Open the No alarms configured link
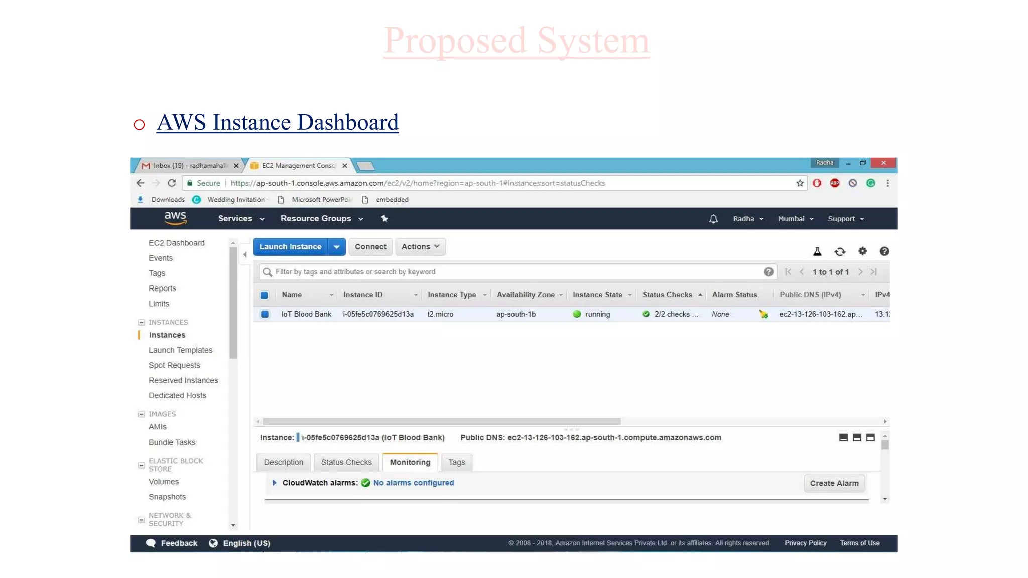The height and width of the screenshot is (578, 1028). coord(414,483)
